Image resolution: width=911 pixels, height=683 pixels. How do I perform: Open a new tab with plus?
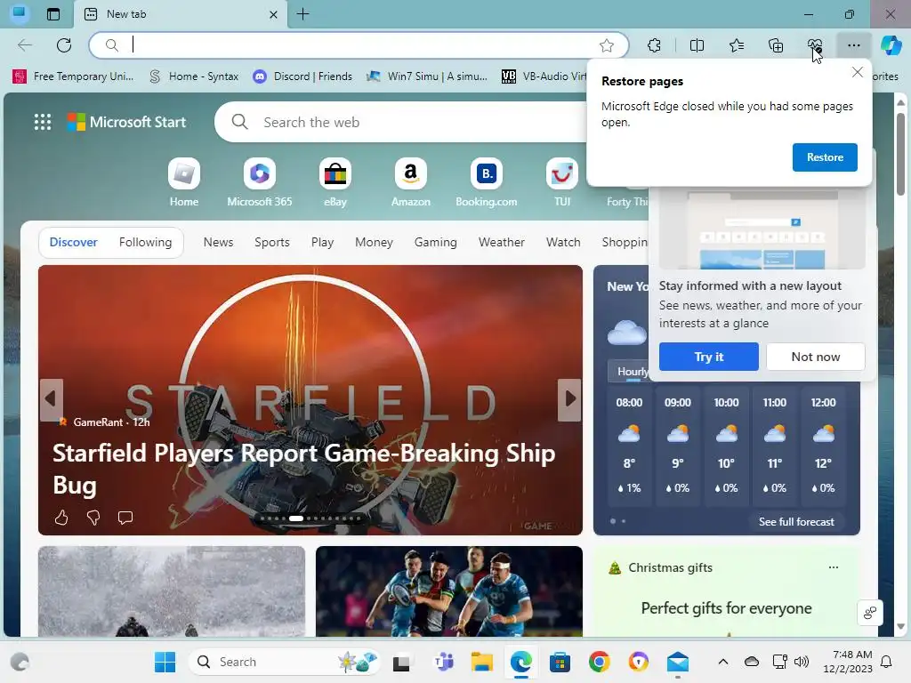[302, 14]
